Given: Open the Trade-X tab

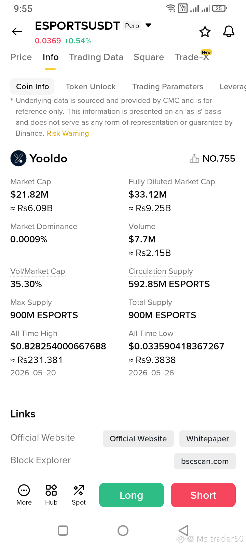Looking at the screenshot, I should click(x=192, y=57).
